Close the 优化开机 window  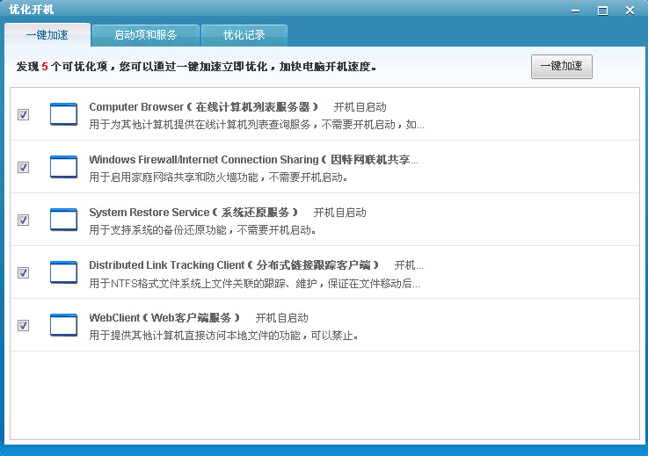(x=630, y=11)
